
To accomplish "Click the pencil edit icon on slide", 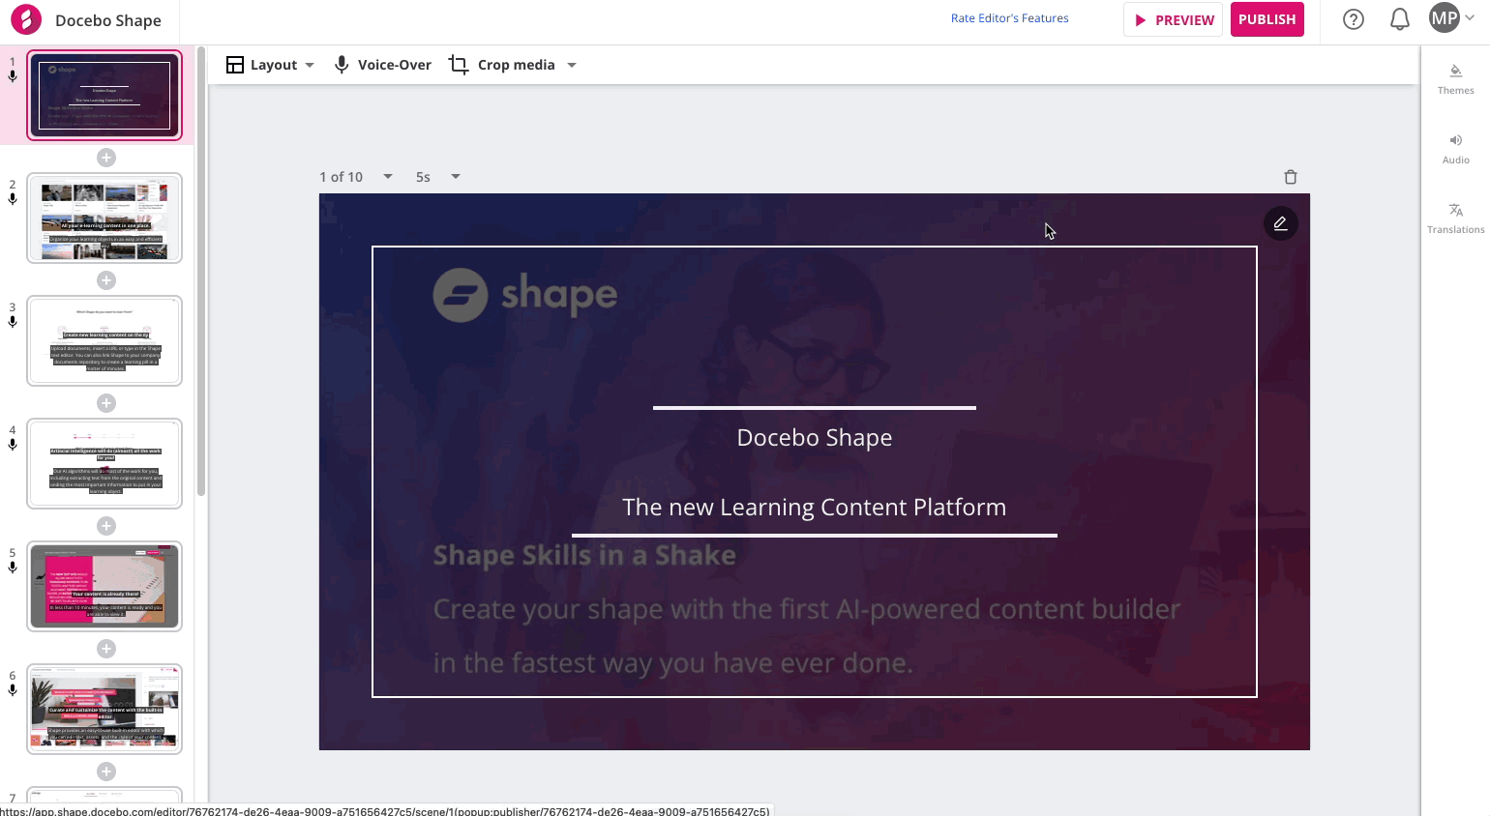I will (x=1280, y=223).
